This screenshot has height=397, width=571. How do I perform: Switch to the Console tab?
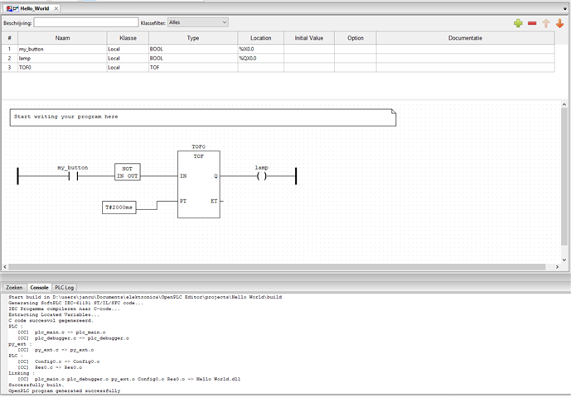[x=39, y=288]
